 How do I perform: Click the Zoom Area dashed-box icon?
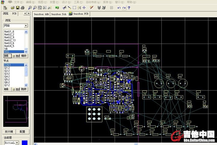(45, 8)
